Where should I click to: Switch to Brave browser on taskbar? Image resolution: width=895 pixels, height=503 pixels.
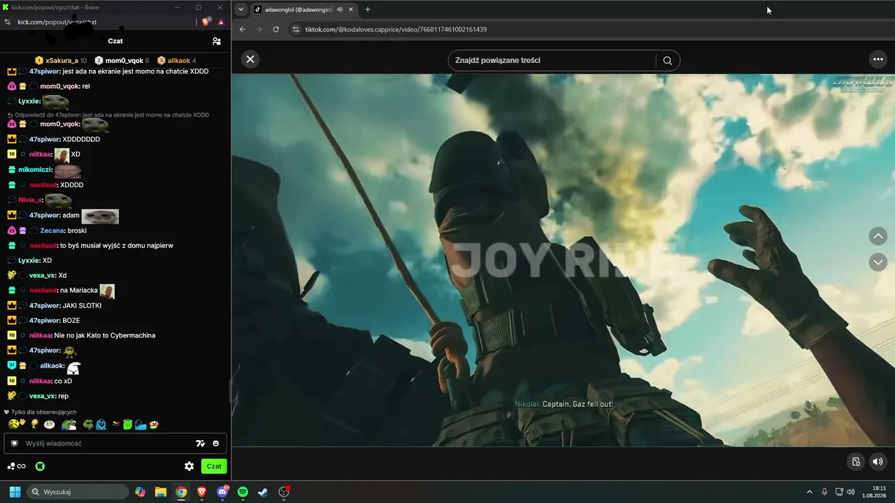click(x=202, y=492)
